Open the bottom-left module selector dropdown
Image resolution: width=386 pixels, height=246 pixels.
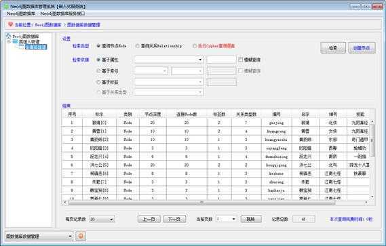[x=39, y=236]
